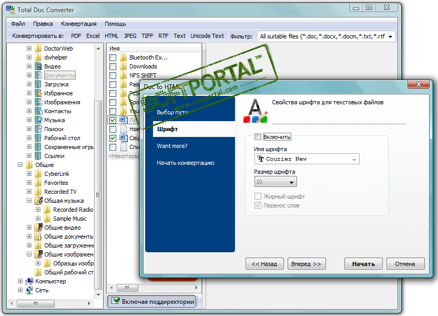438x316 pixels.
Task: Click the Компьютер icon in tree
Action: [29, 281]
